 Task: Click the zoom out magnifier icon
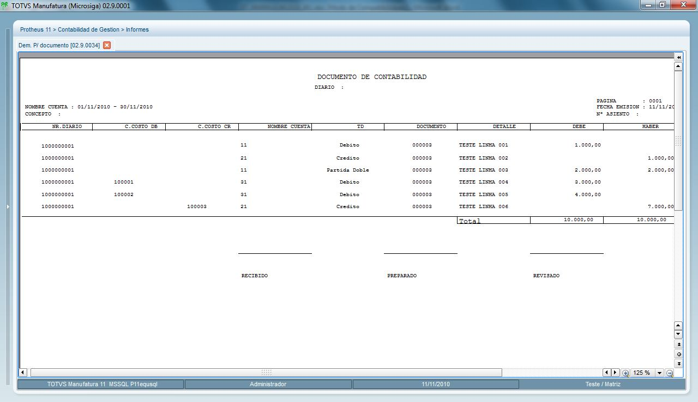[x=670, y=373]
